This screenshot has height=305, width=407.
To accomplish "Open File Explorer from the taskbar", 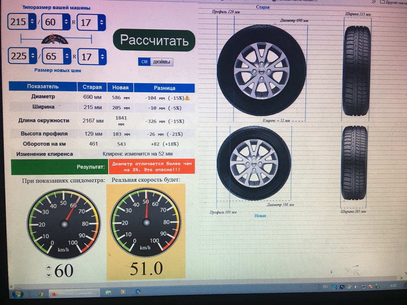I will (108, 292).
